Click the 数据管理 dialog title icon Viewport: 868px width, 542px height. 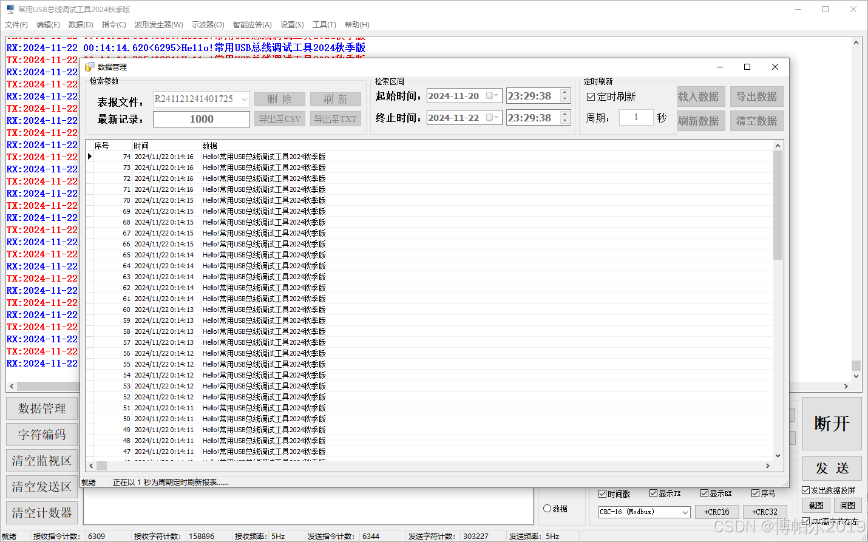click(x=90, y=67)
